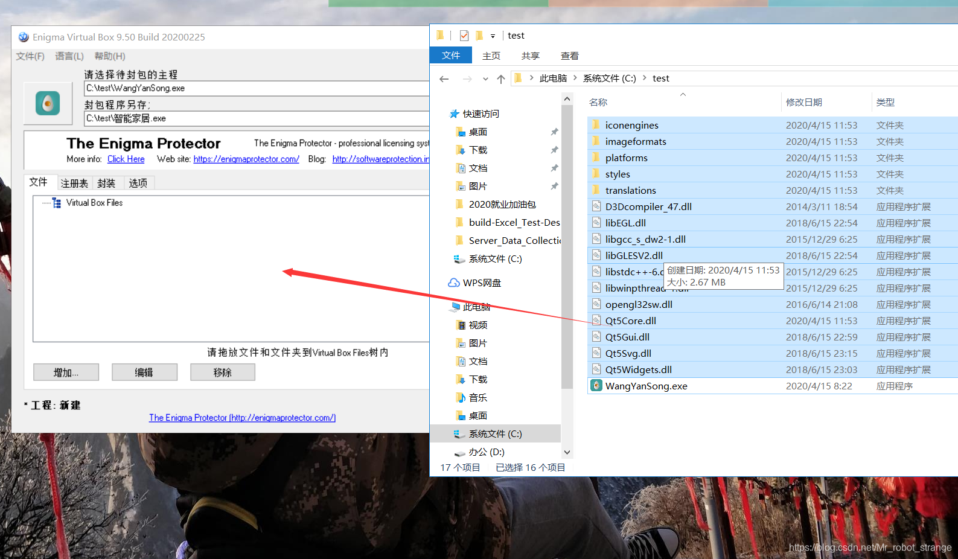The width and height of the screenshot is (958, 559).
Task: Focus the packaged output path field
Action: (x=257, y=118)
